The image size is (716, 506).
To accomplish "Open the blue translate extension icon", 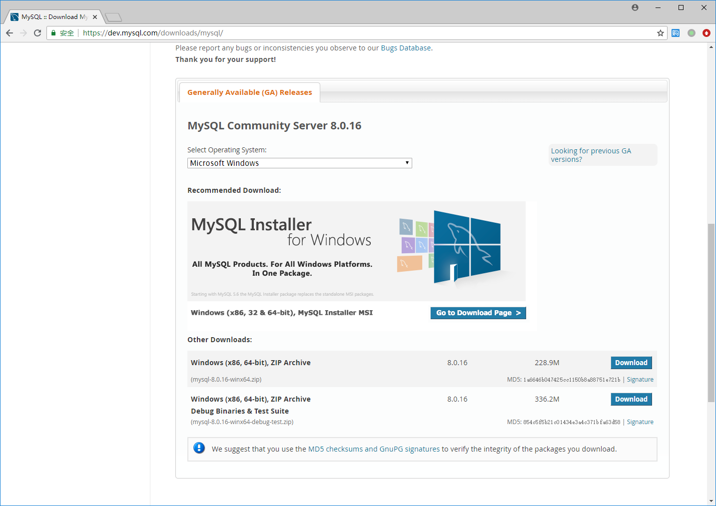I will (x=676, y=33).
